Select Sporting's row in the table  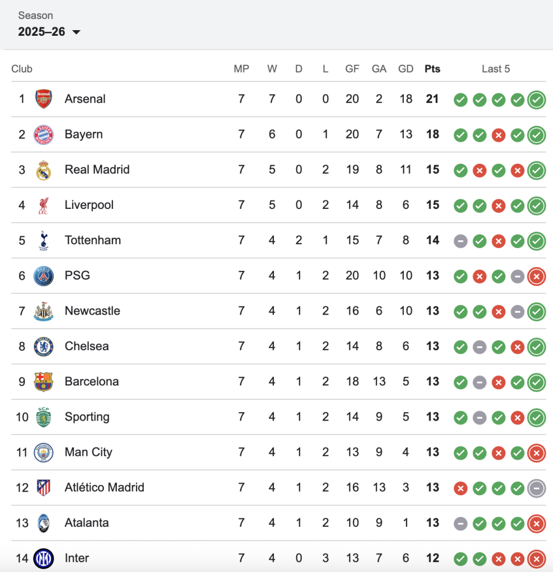tap(224, 417)
